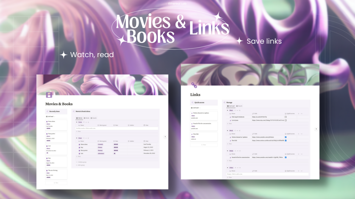The height and width of the screenshot is (199, 355).
Task: Click the Adventure genre tag cell
Action: (101, 154)
